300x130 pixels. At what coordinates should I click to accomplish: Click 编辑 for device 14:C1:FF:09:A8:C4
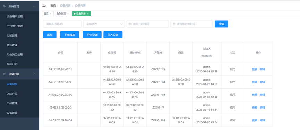coord(262,120)
